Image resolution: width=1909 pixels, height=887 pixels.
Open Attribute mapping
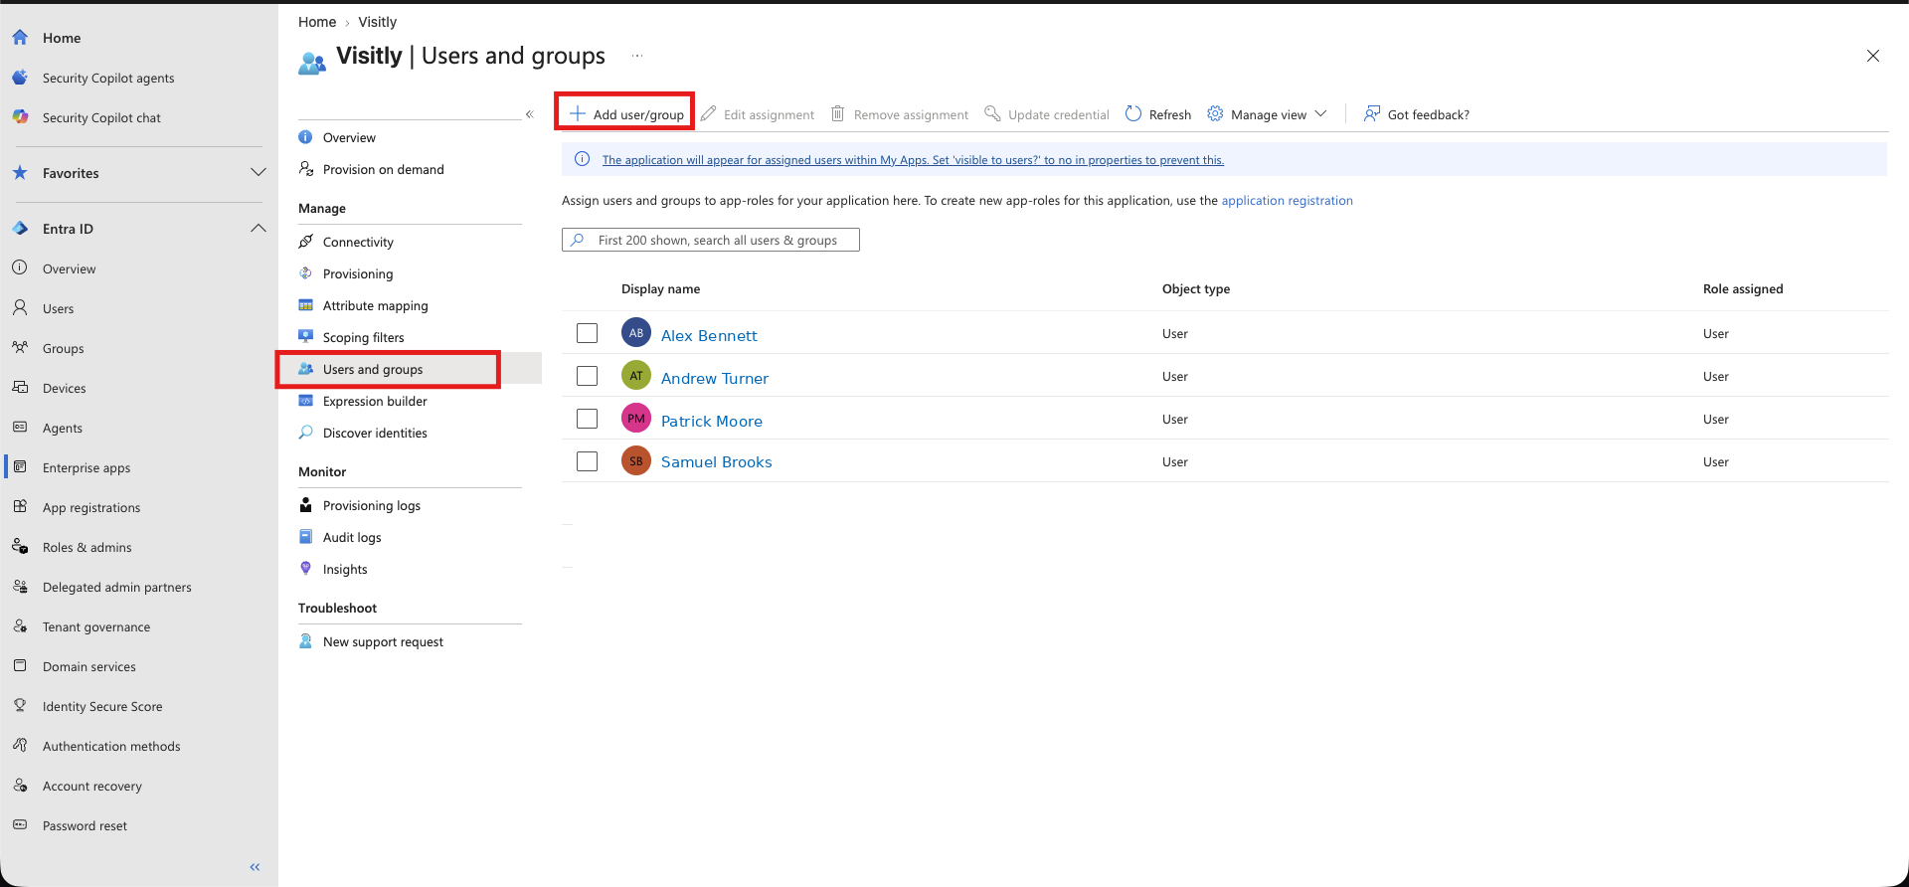pos(375,305)
